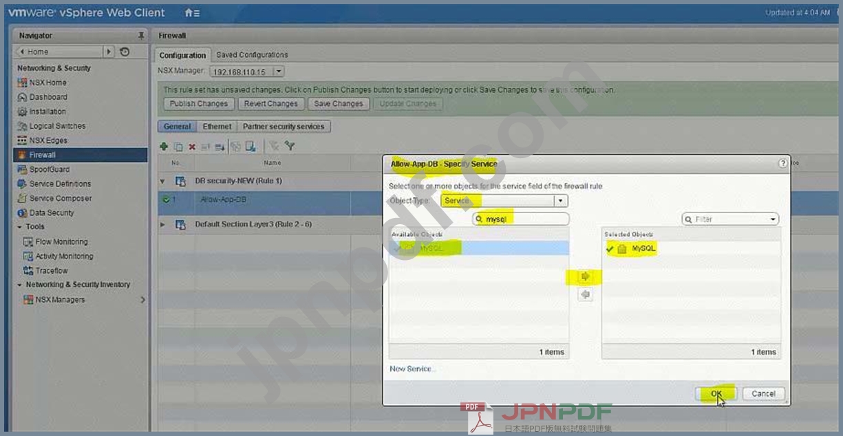Open Data Security

point(51,212)
